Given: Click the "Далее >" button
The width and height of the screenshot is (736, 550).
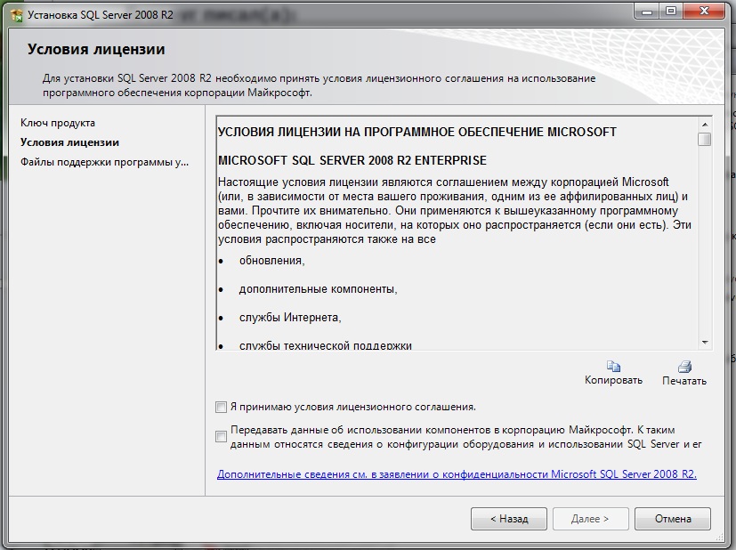Looking at the screenshot, I should 590,518.
